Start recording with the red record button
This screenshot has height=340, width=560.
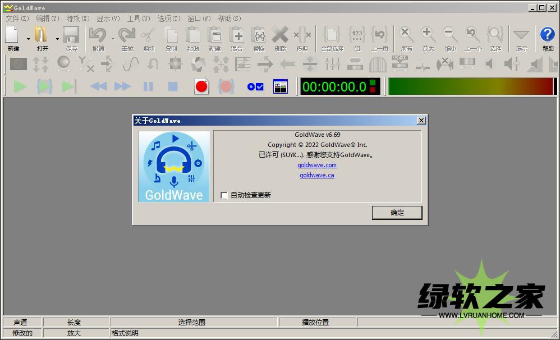tap(201, 86)
